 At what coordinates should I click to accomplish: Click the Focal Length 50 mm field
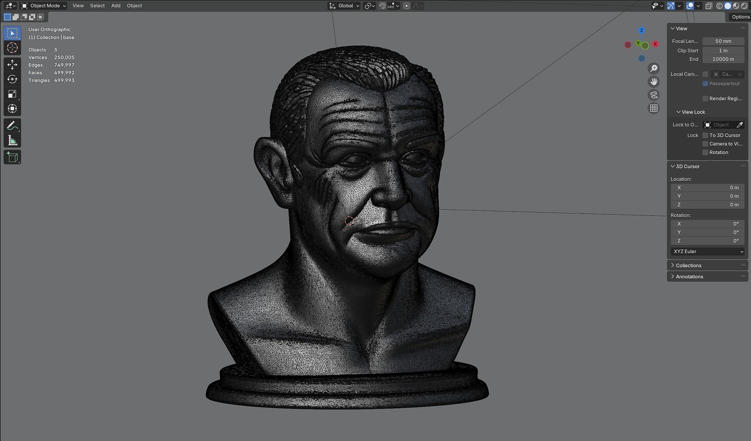(x=723, y=42)
